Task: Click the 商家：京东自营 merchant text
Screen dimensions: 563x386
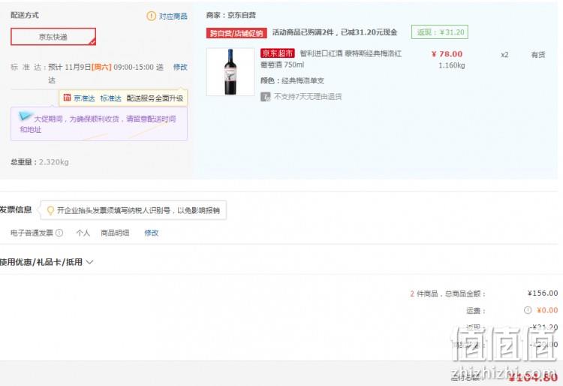Action: (x=231, y=15)
